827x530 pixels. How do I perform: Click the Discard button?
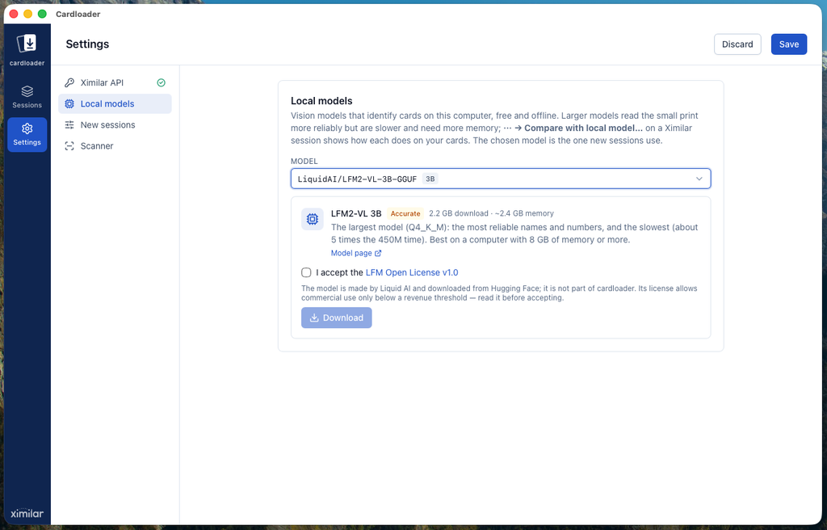[x=737, y=44]
